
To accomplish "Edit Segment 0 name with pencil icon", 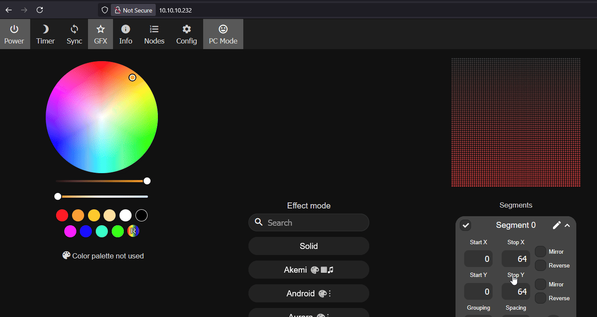I will click(x=557, y=225).
